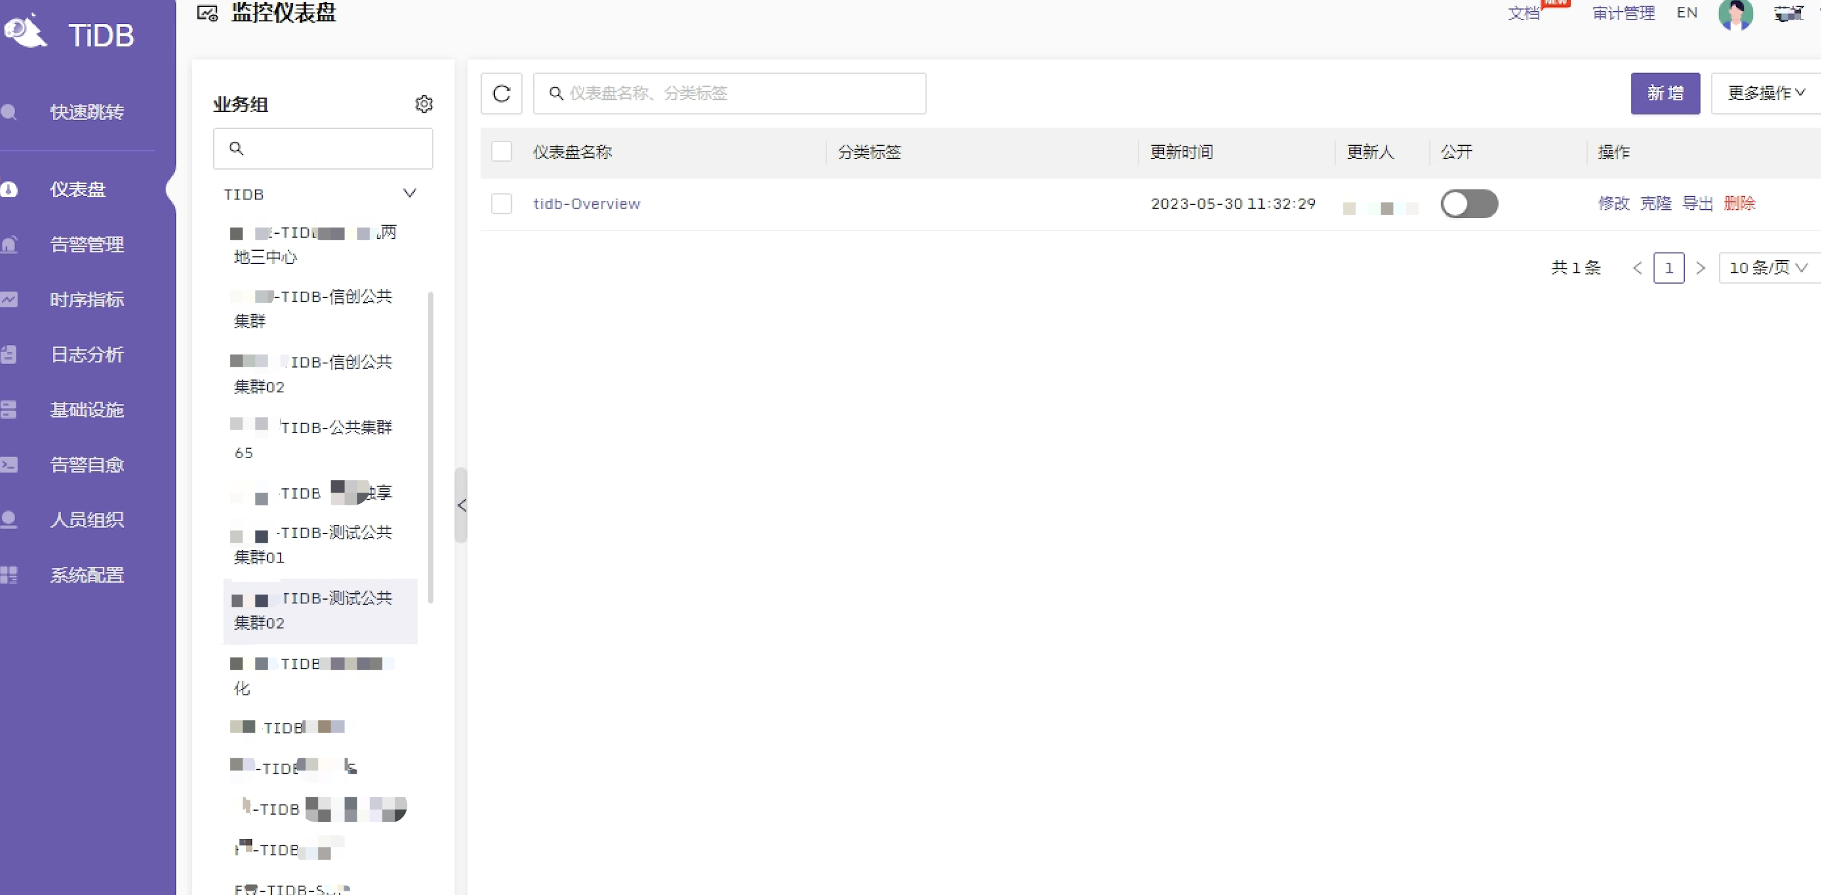This screenshot has height=895, width=1821.
Task: Open the 更多操作 dropdown
Action: click(1766, 93)
